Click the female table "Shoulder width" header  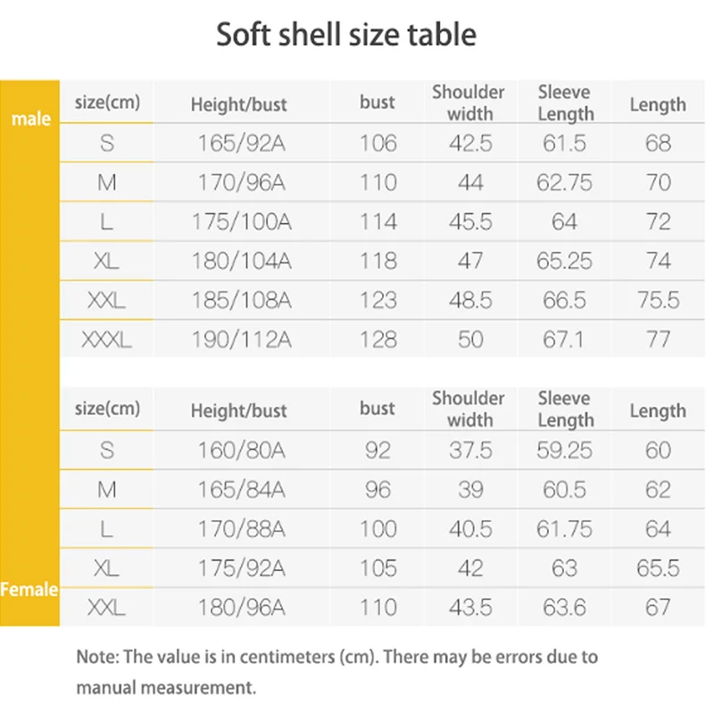point(469,409)
